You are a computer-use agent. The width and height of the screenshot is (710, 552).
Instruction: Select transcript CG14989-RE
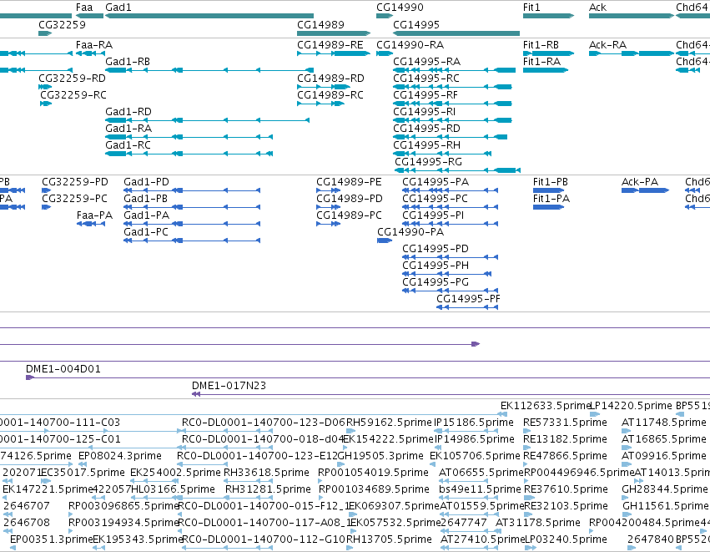click(x=334, y=53)
